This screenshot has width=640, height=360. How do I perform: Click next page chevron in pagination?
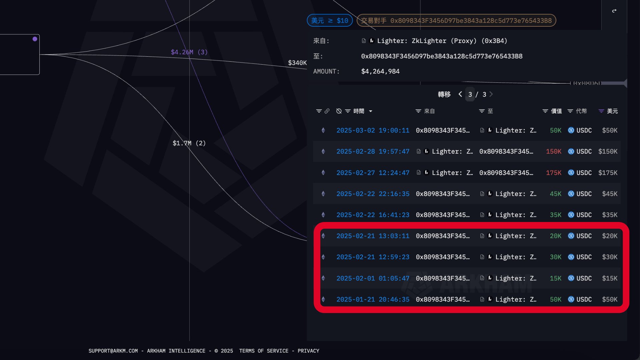[x=491, y=94]
